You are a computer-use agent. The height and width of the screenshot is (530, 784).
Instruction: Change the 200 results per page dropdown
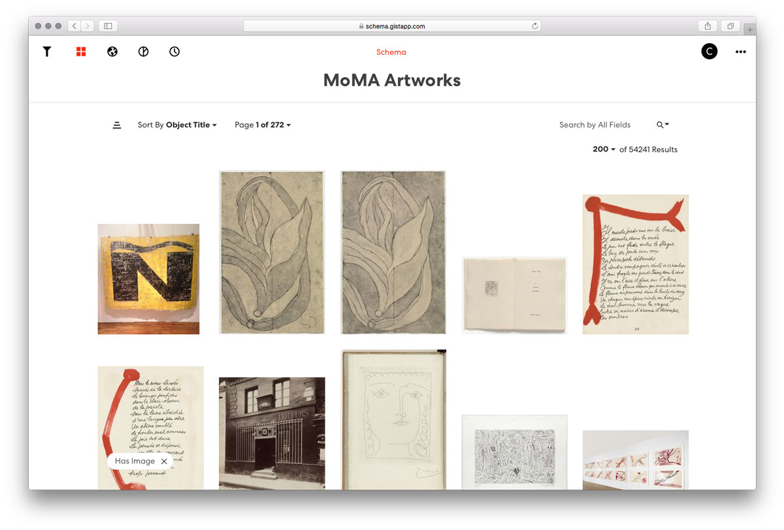[604, 149]
